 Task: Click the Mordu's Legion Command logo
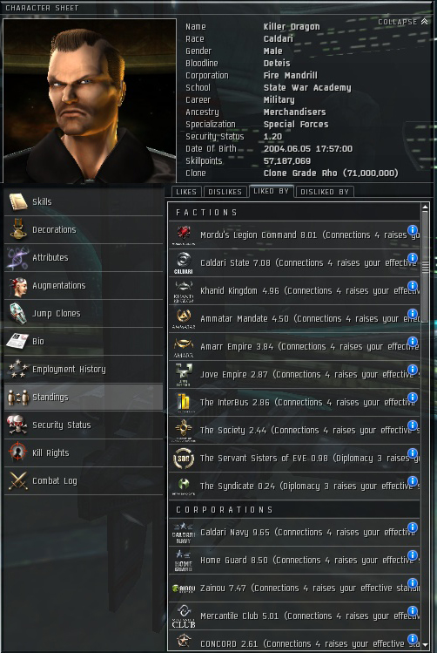pos(184,235)
